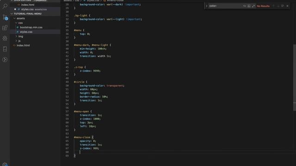
Task: Open the Run and Debug view
Action: coord(5,38)
